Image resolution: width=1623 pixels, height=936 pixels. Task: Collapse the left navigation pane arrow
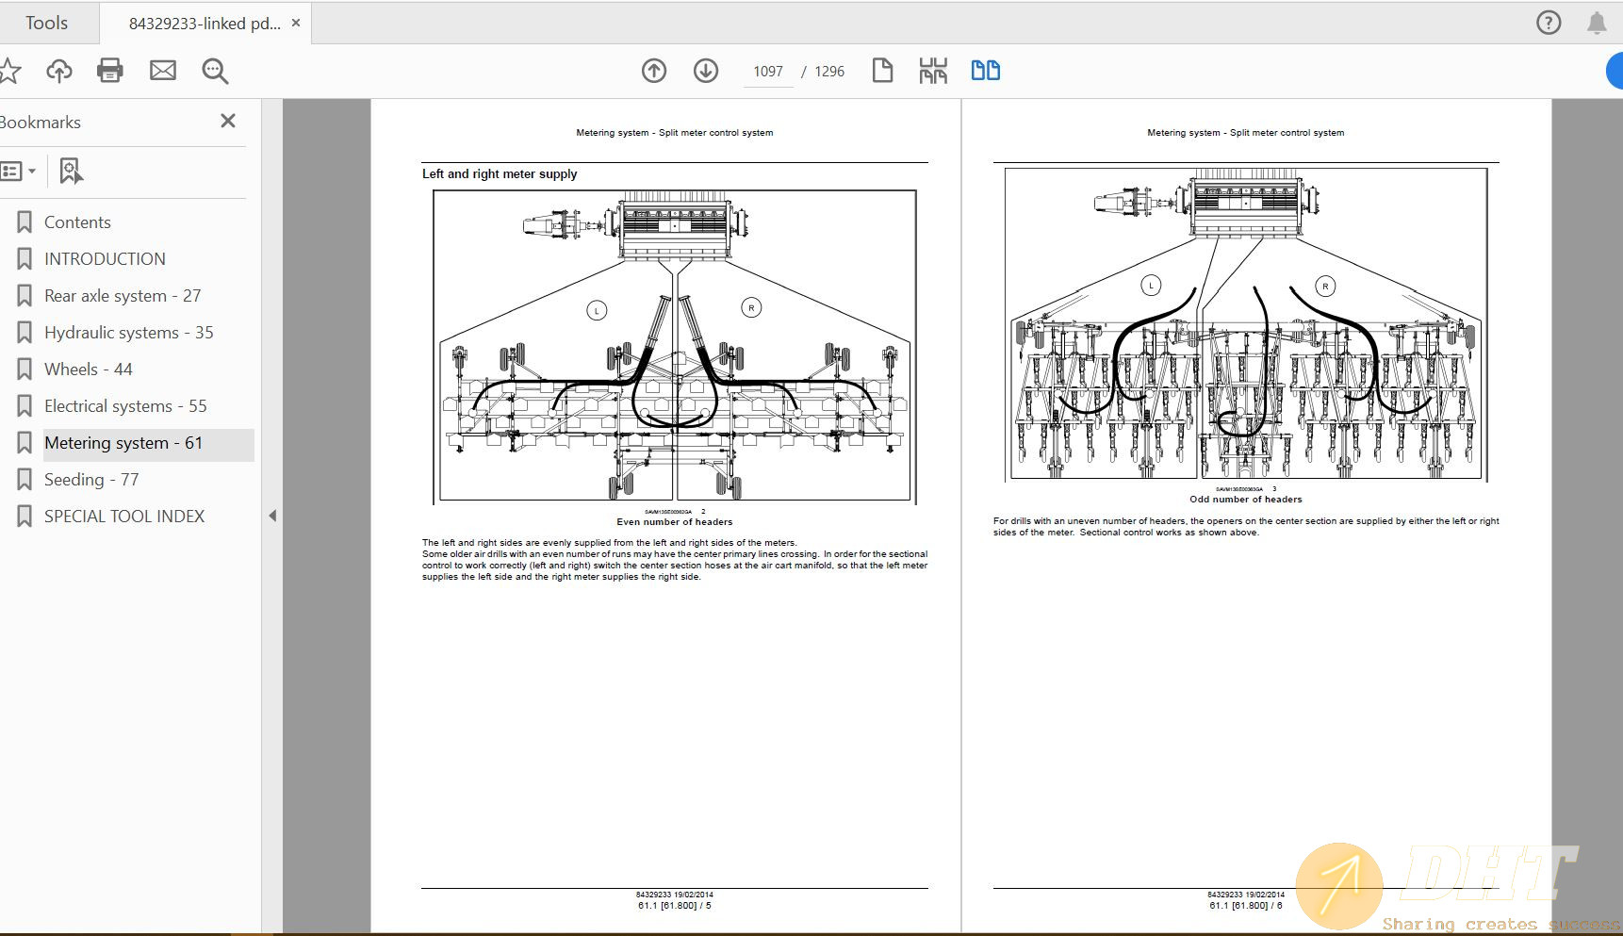coord(272,516)
